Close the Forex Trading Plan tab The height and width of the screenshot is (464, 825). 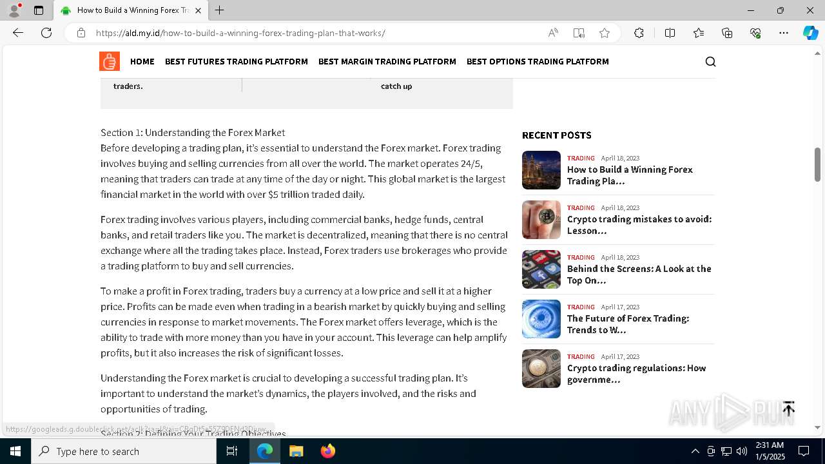coord(198,10)
